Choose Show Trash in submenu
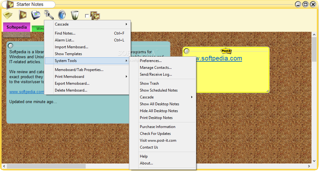The image size is (319, 171). click(x=163, y=83)
